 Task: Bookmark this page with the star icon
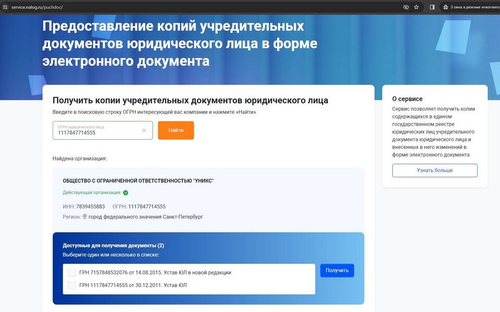[416, 7]
